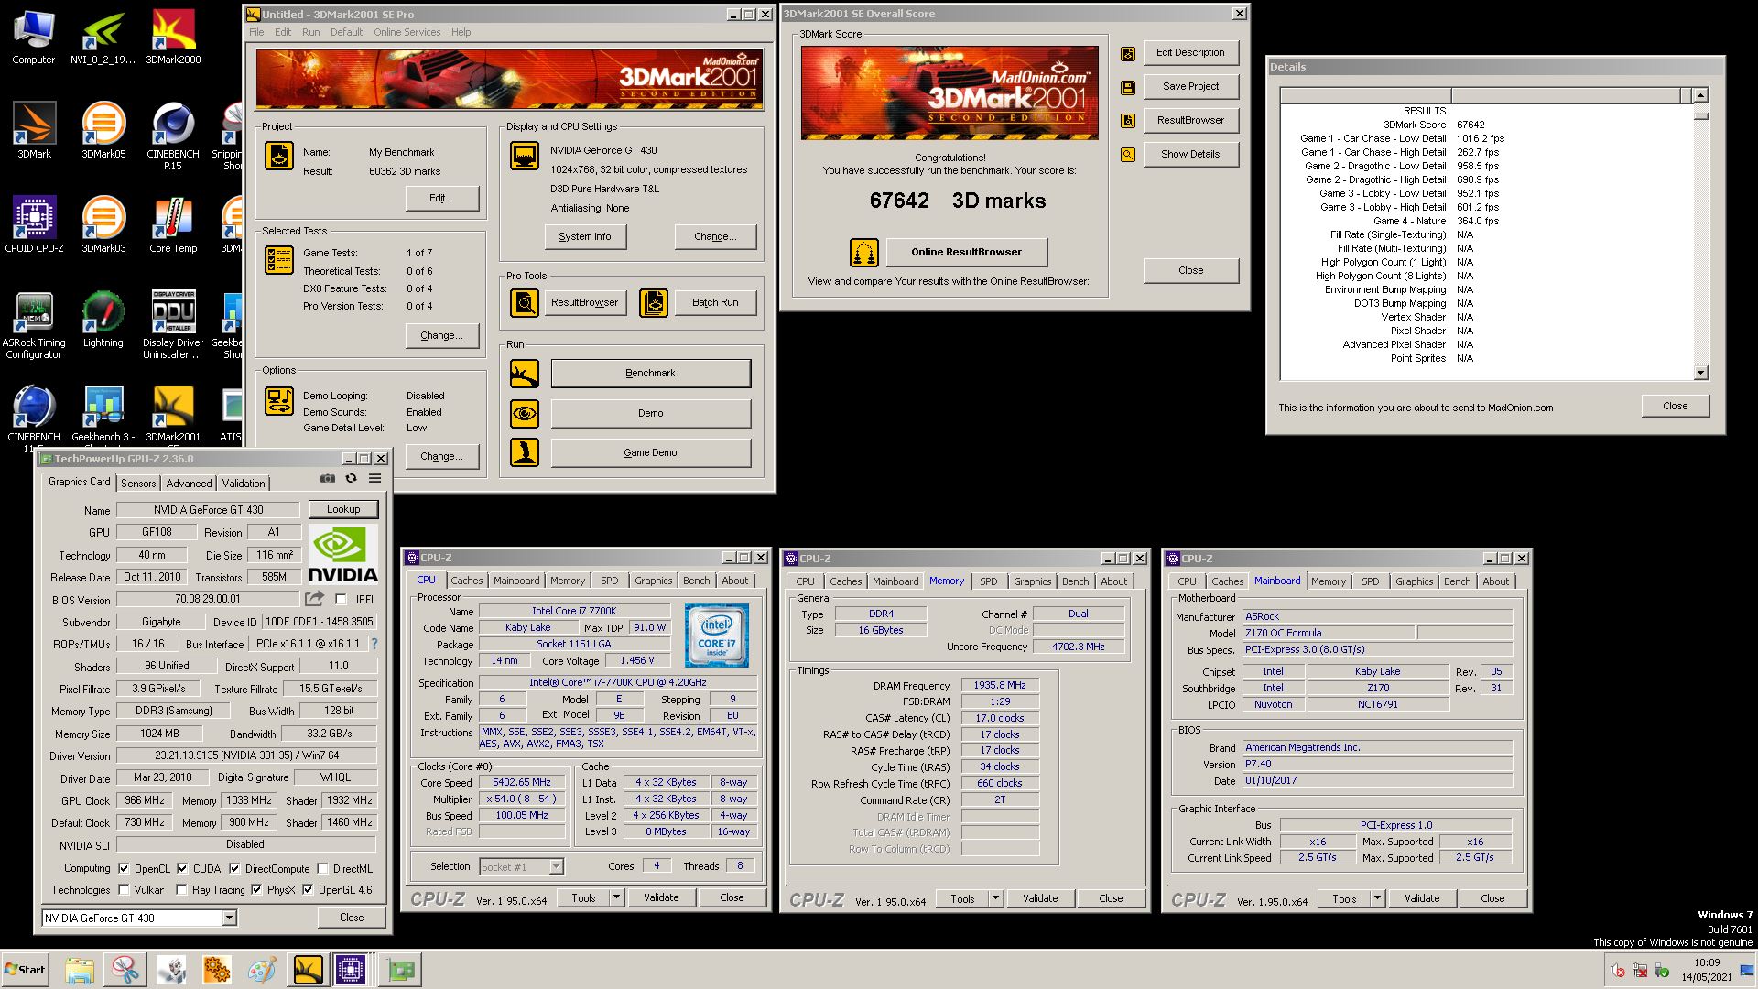This screenshot has height=989, width=1758.
Task: Click the GPU-Z graphics card taskbar icon
Action: point(401,970)
